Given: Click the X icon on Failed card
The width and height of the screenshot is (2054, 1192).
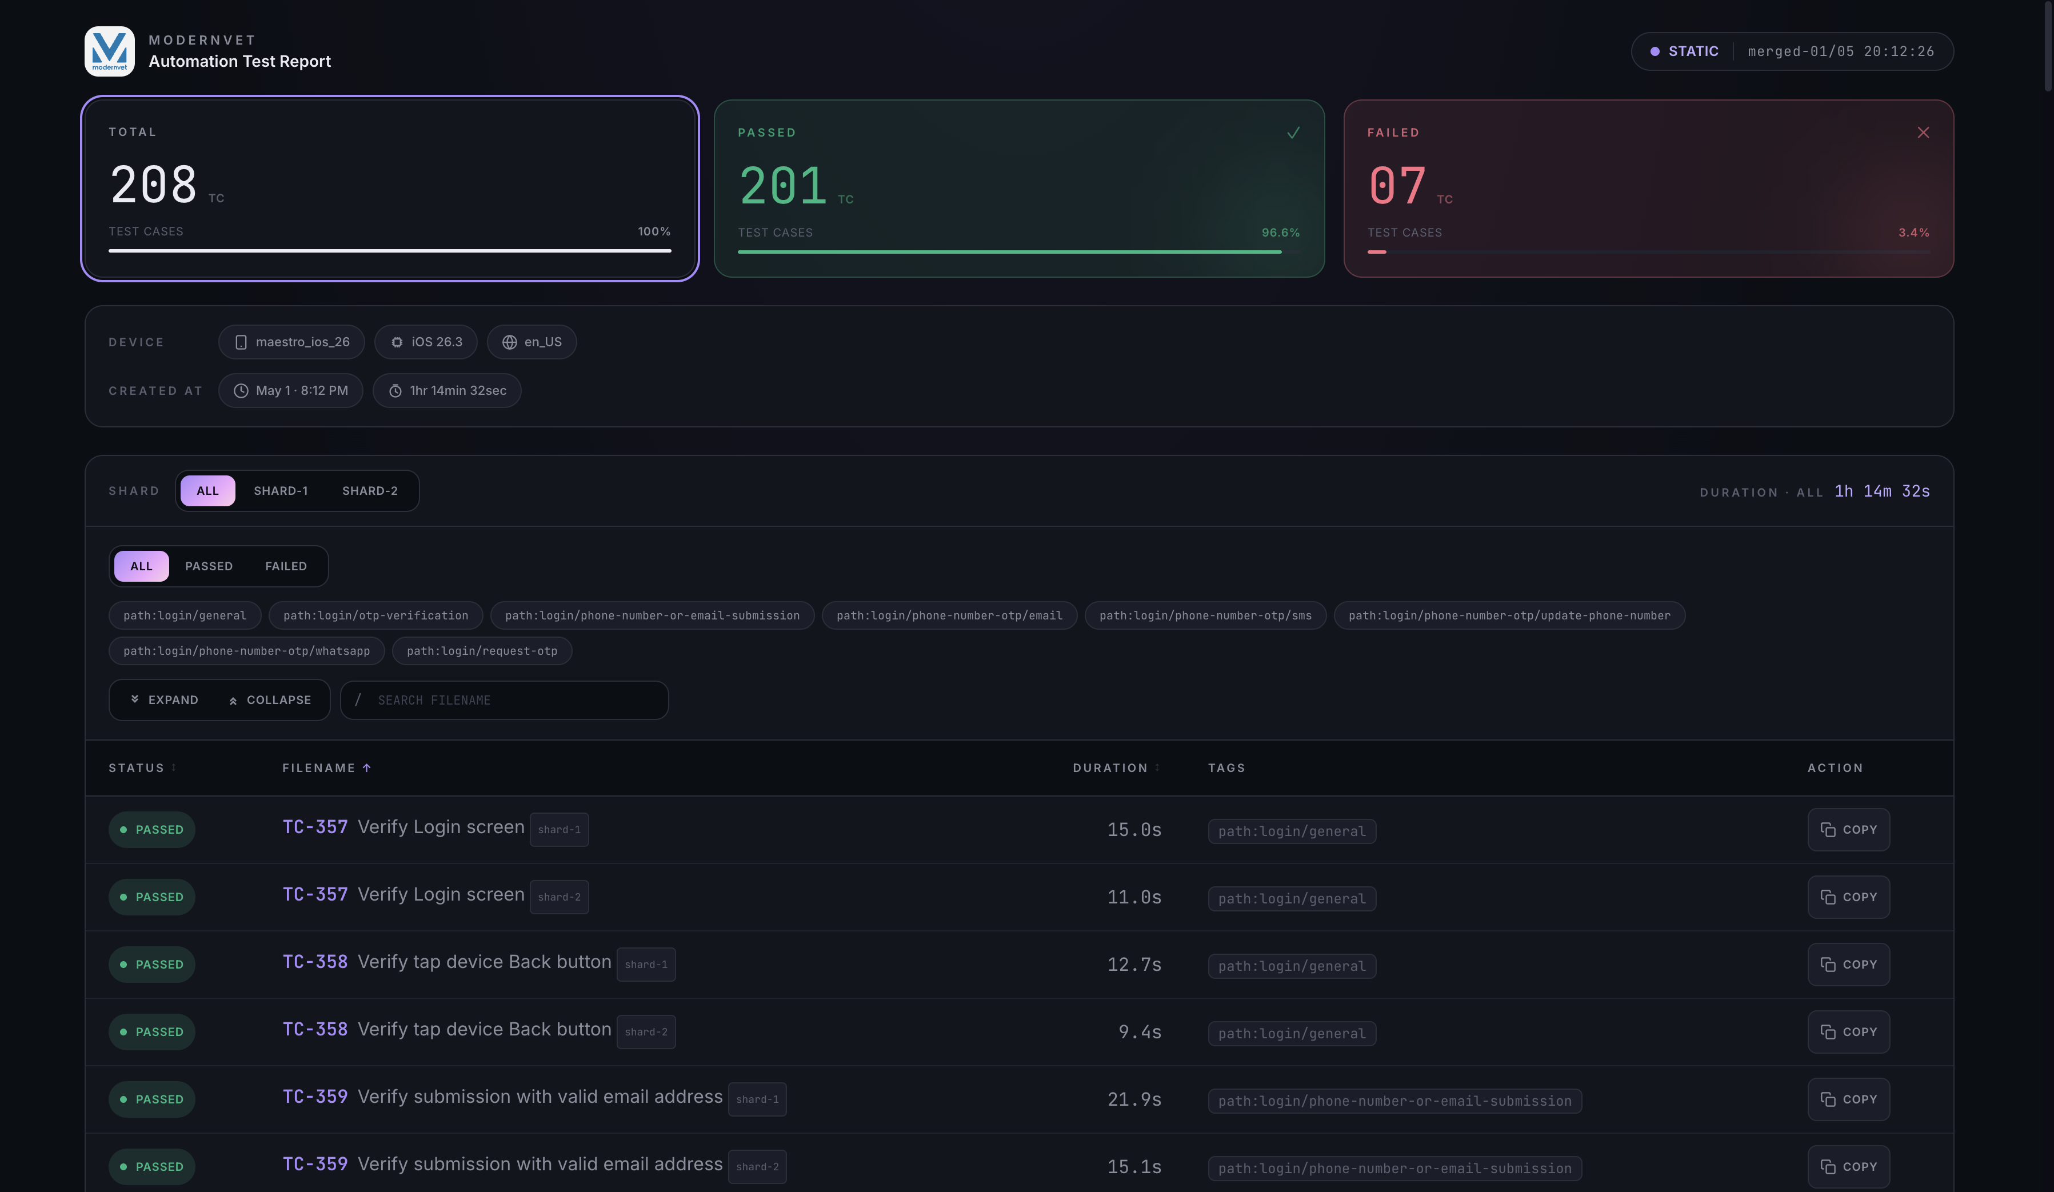Looking at the screenshot, I should coord(1923,133).
